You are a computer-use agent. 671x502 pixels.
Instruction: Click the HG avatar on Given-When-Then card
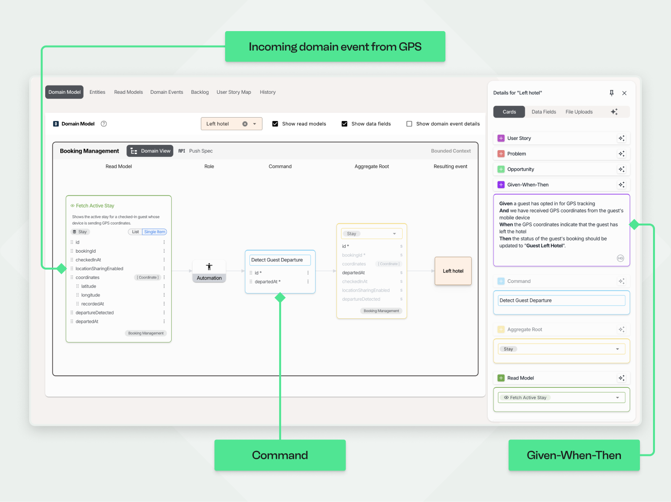click(x=620, y=259)
